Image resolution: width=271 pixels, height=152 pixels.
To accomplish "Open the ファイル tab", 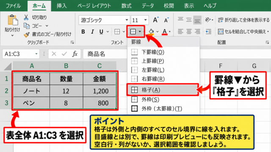I will [x=13, y=5].
